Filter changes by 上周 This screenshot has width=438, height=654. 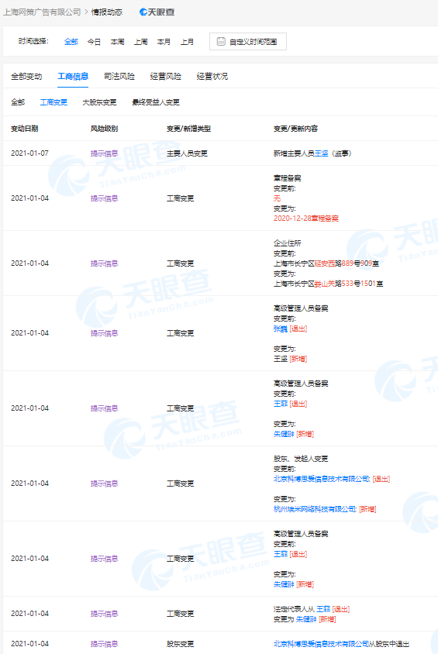[140, 42]
